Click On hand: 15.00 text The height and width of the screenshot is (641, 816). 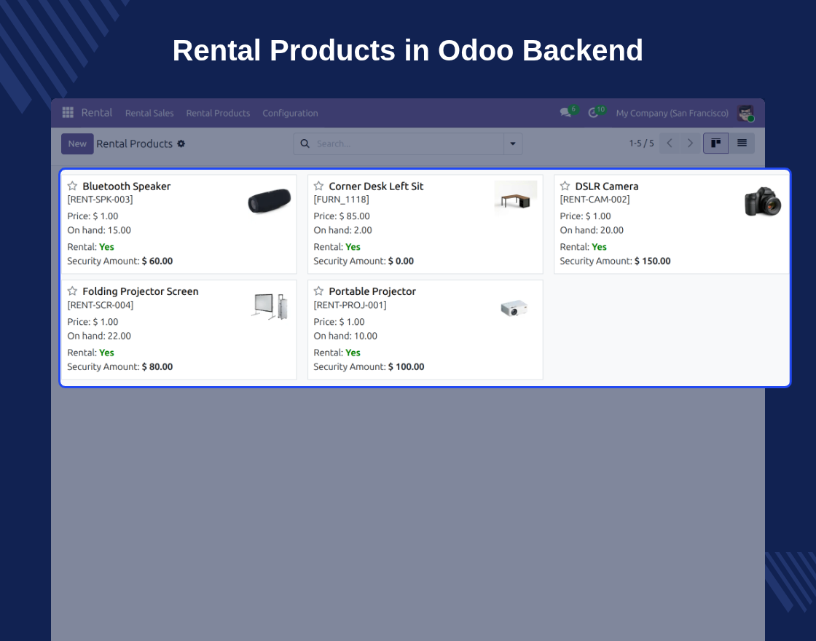point(99,230)
